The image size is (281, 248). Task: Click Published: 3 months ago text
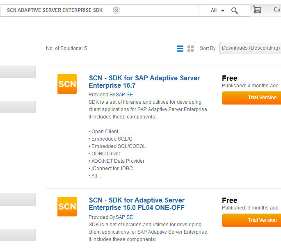[x=250, y=208]
